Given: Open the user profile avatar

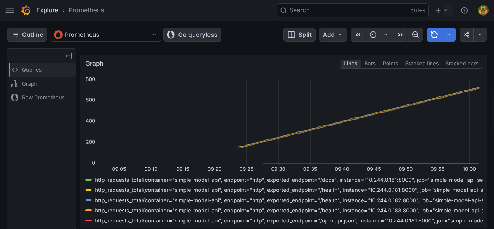Looking at the screenshot, I should tap(483, 10).
